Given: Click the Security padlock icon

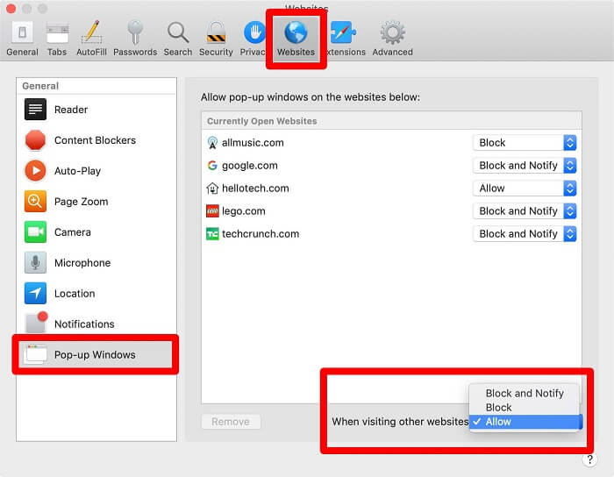Looking at the screenshot, I should [x=216, y=32].
